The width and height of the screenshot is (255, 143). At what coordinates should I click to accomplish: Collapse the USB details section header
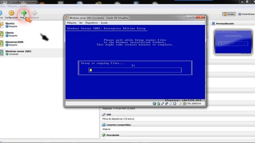pyautogui.click(x=178, y=114)
